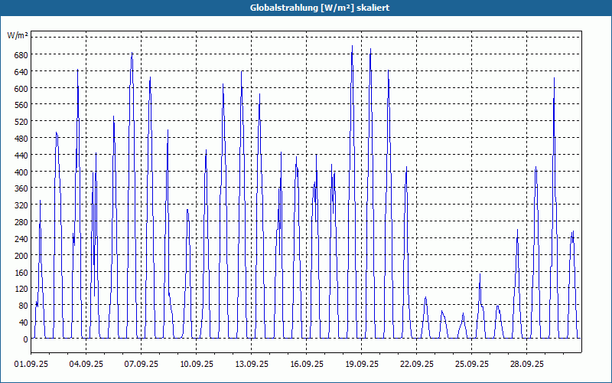Click the 28.09.25 date label
Viewport: 612px width, 383px height.
[x=526, y=365]
